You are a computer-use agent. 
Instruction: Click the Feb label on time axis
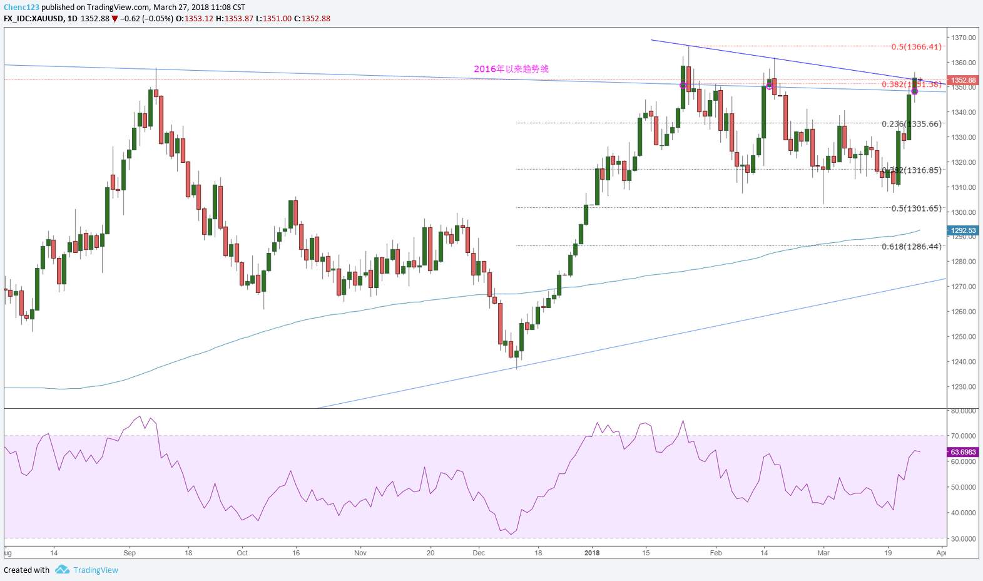coord(716,553)
